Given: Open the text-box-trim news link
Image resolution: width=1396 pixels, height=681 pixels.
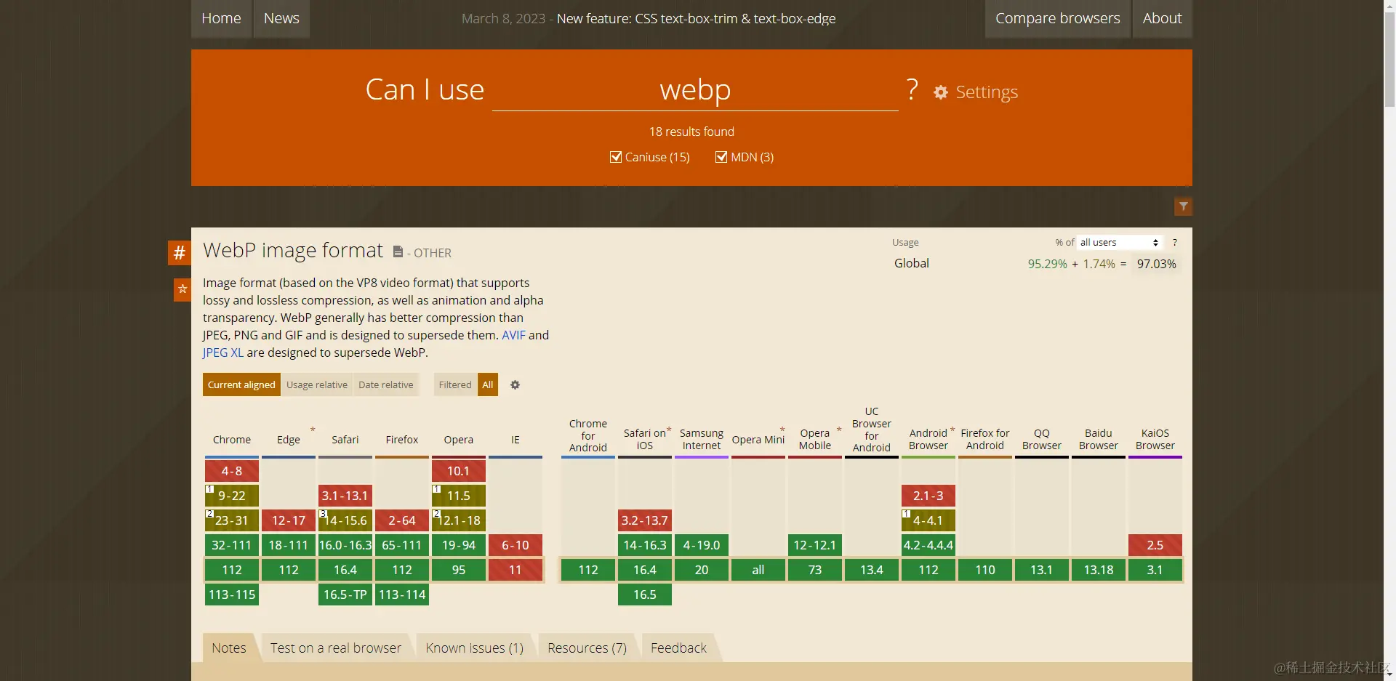Looking at the screenshot, I should 696,18.
